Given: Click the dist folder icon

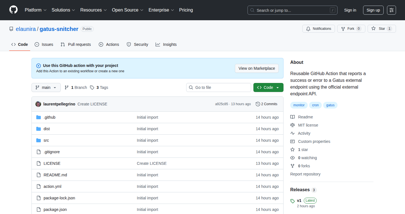Looking at the screenshot, I should [x=39, y=129].
